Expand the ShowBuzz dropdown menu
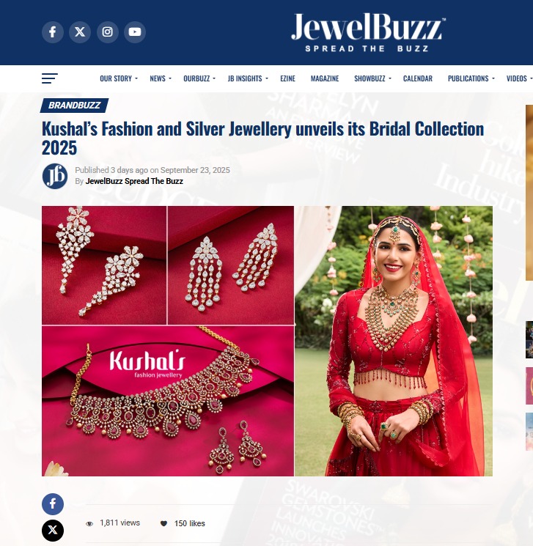This screenshot has width=533, height=546. coord(372,78)
